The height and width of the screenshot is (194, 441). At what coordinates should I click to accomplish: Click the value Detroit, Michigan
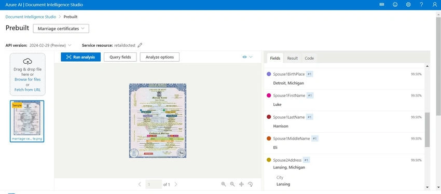[288, 83]
